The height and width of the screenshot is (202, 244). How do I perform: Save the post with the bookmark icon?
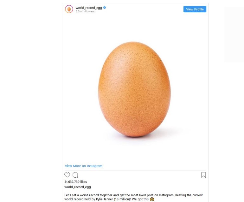click(x=203, y=175)
